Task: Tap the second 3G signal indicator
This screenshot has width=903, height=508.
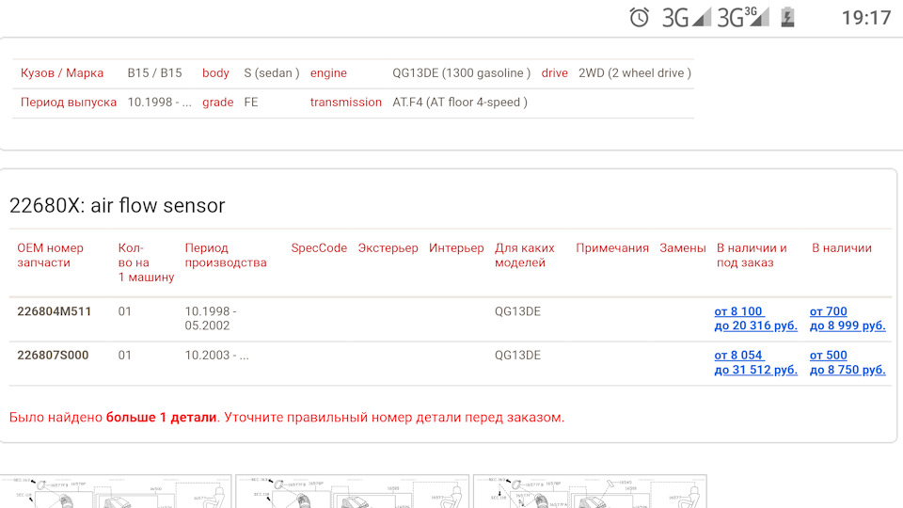Action: [743, 17]
